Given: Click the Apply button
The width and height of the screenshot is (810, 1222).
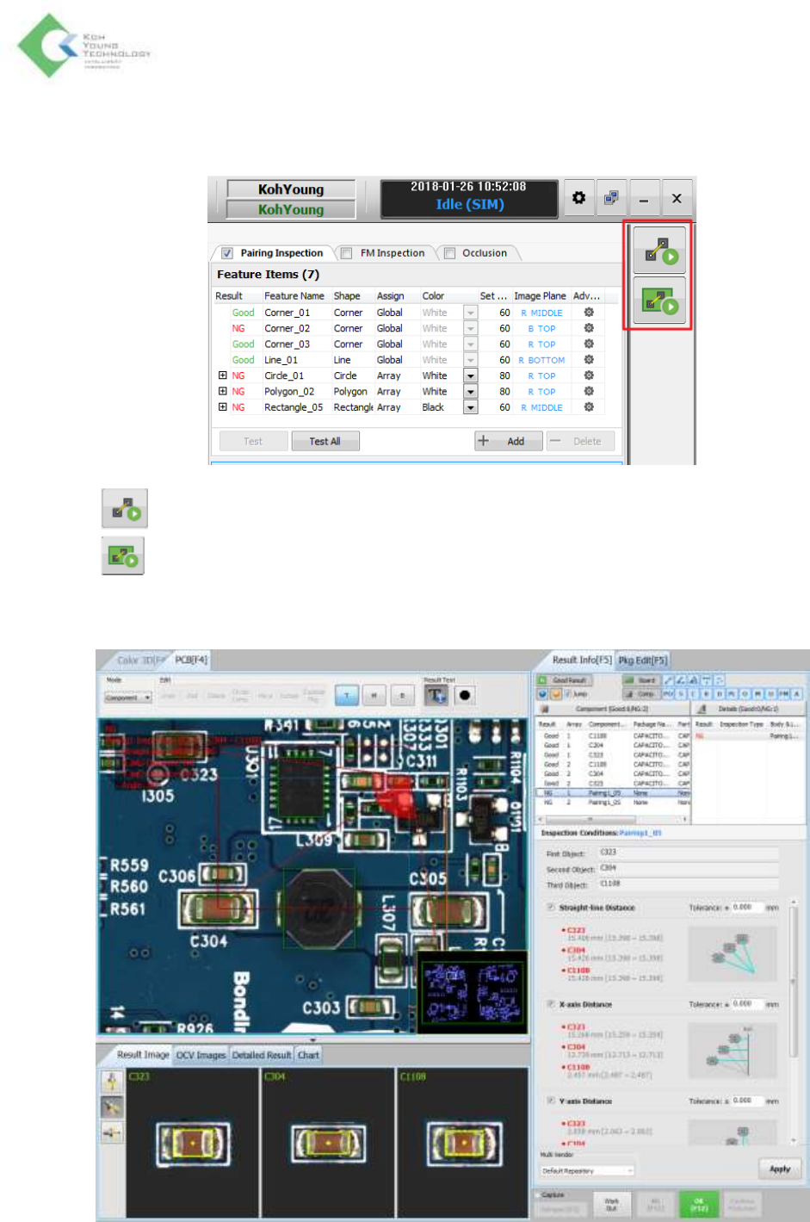Looking at the screenshot, I should click(780, 1169).
